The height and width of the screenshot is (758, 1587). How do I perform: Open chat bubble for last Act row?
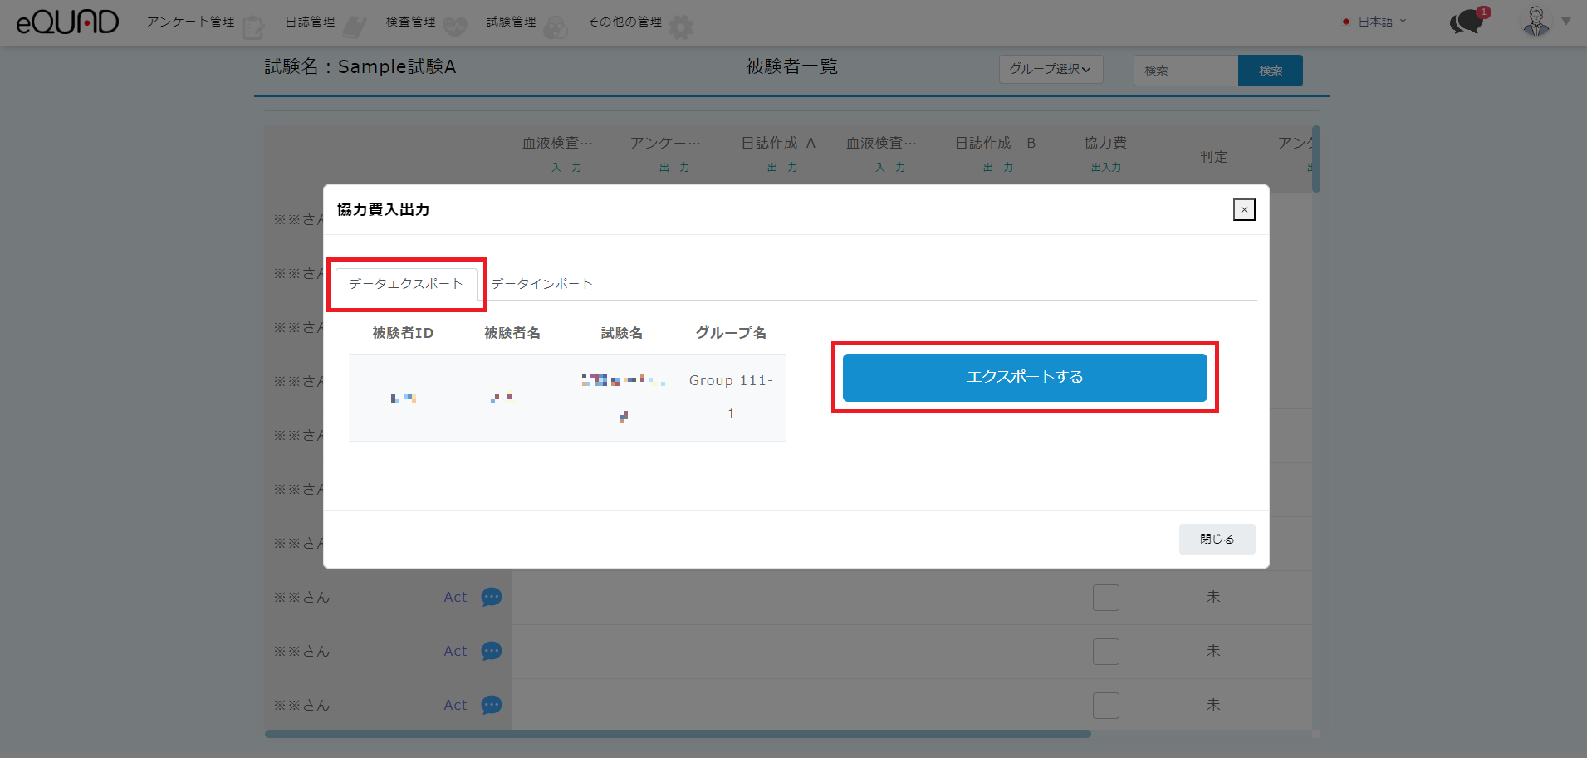click(x=492, y=705)
